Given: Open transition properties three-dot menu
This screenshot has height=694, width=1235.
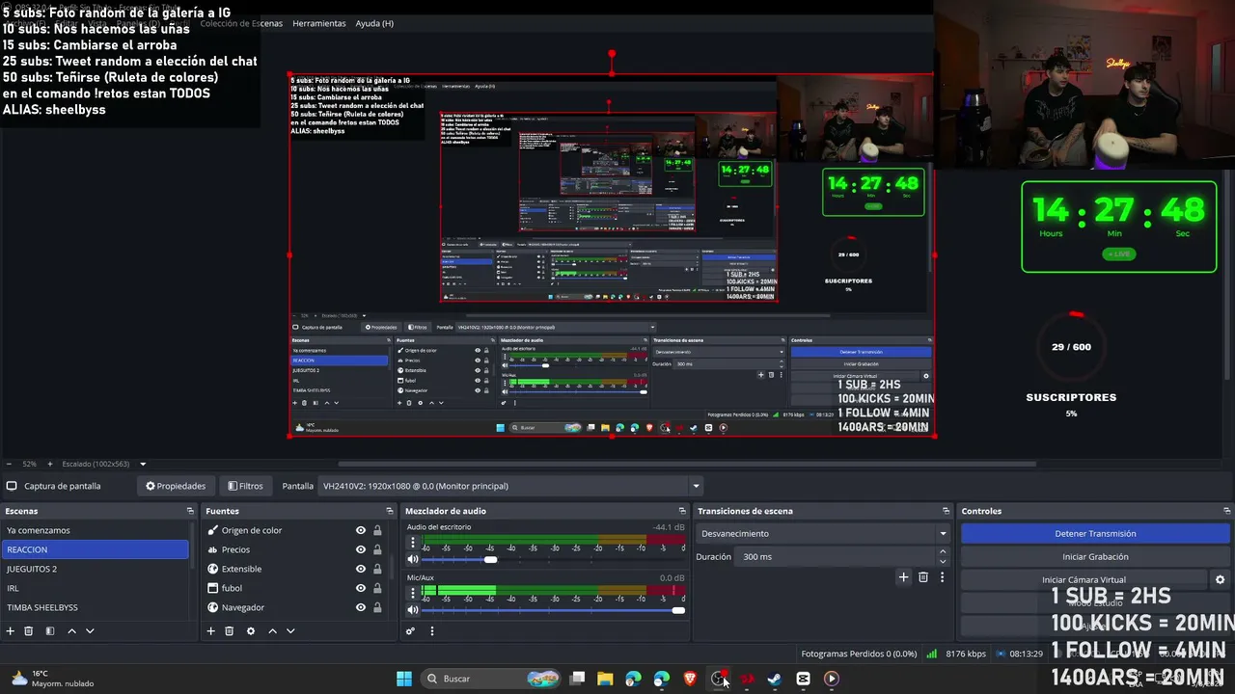Looking at the screenshot, I should pos(942,577).
